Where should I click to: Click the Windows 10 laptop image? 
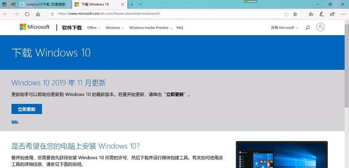click(x=281, y=155)
